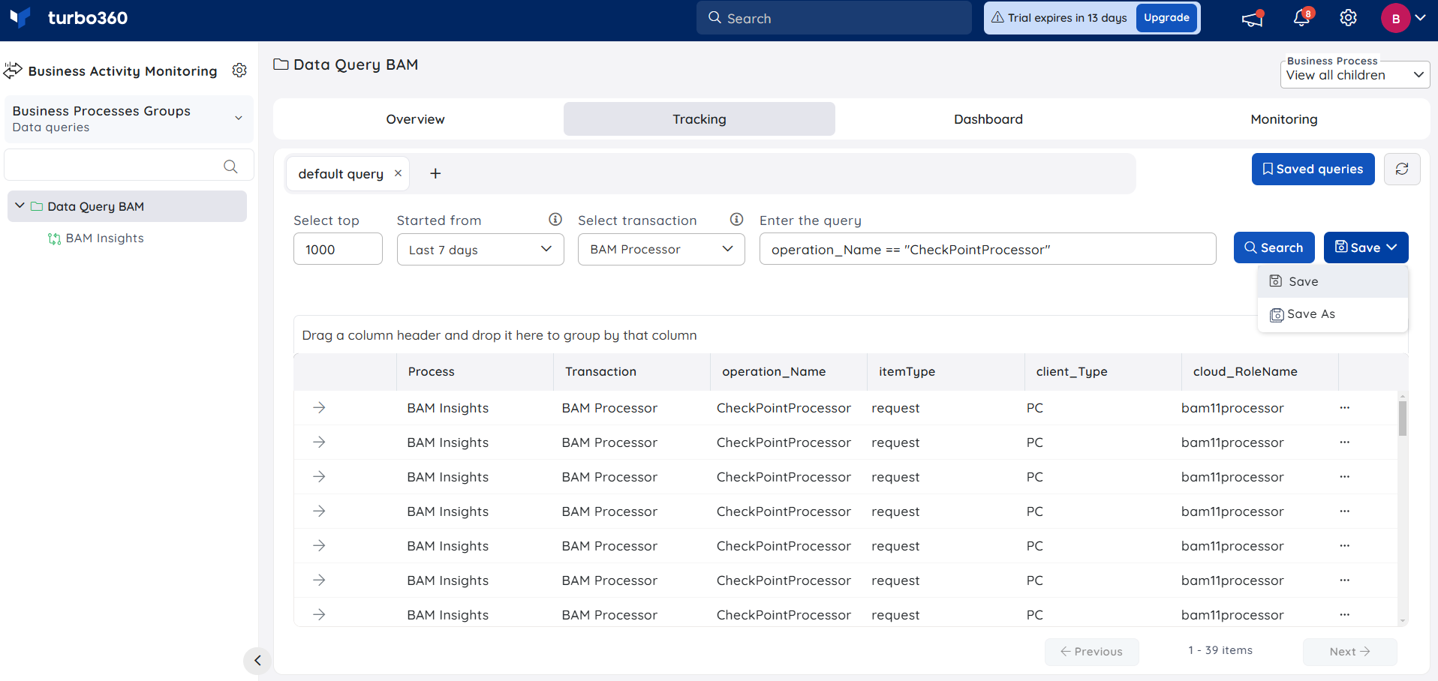The width and height of the screenshot is (1438, 681).
Task: Focus the Select top input field
Action: [x=338, y=249]
